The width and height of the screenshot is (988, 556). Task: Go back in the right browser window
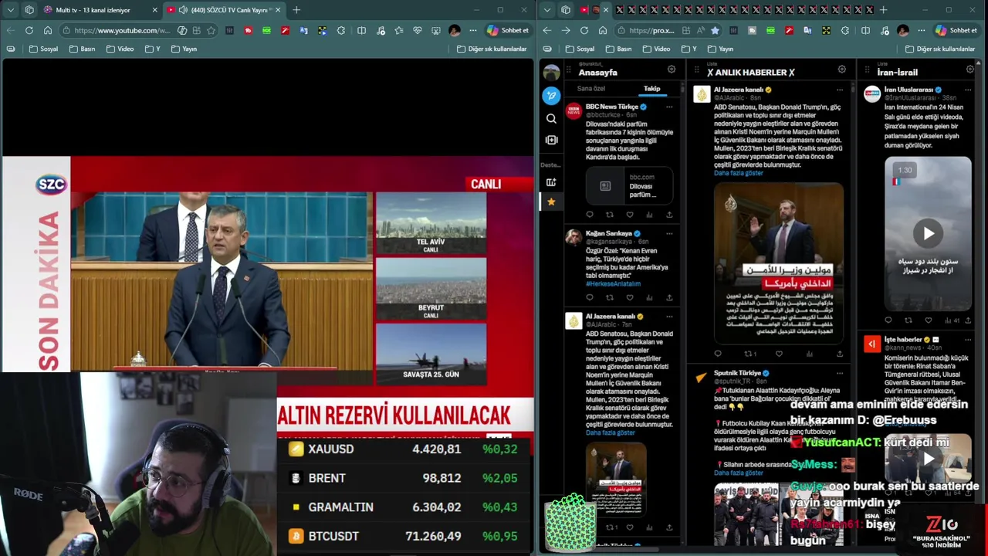[547, 30]
